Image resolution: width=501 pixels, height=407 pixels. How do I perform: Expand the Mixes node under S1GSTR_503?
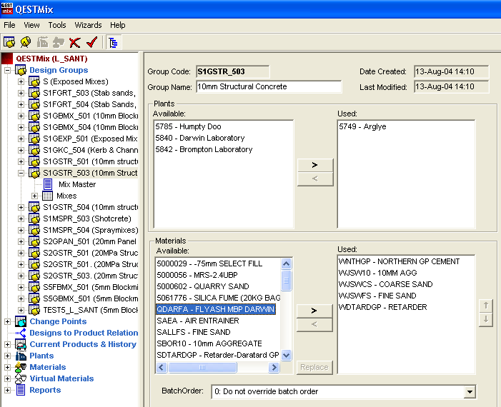pos(34,196)
